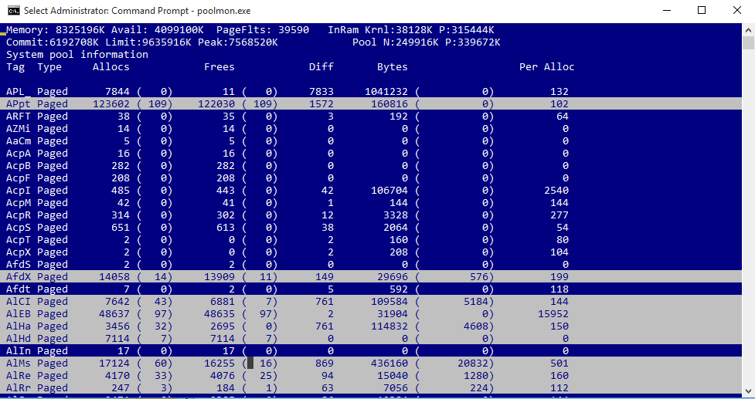This screenshot has width=755, height=399.
Task: Click the AlCI bytes change value 5184
Action: tap(476, 302)
